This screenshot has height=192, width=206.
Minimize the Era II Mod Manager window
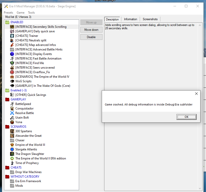coord(175,6)
